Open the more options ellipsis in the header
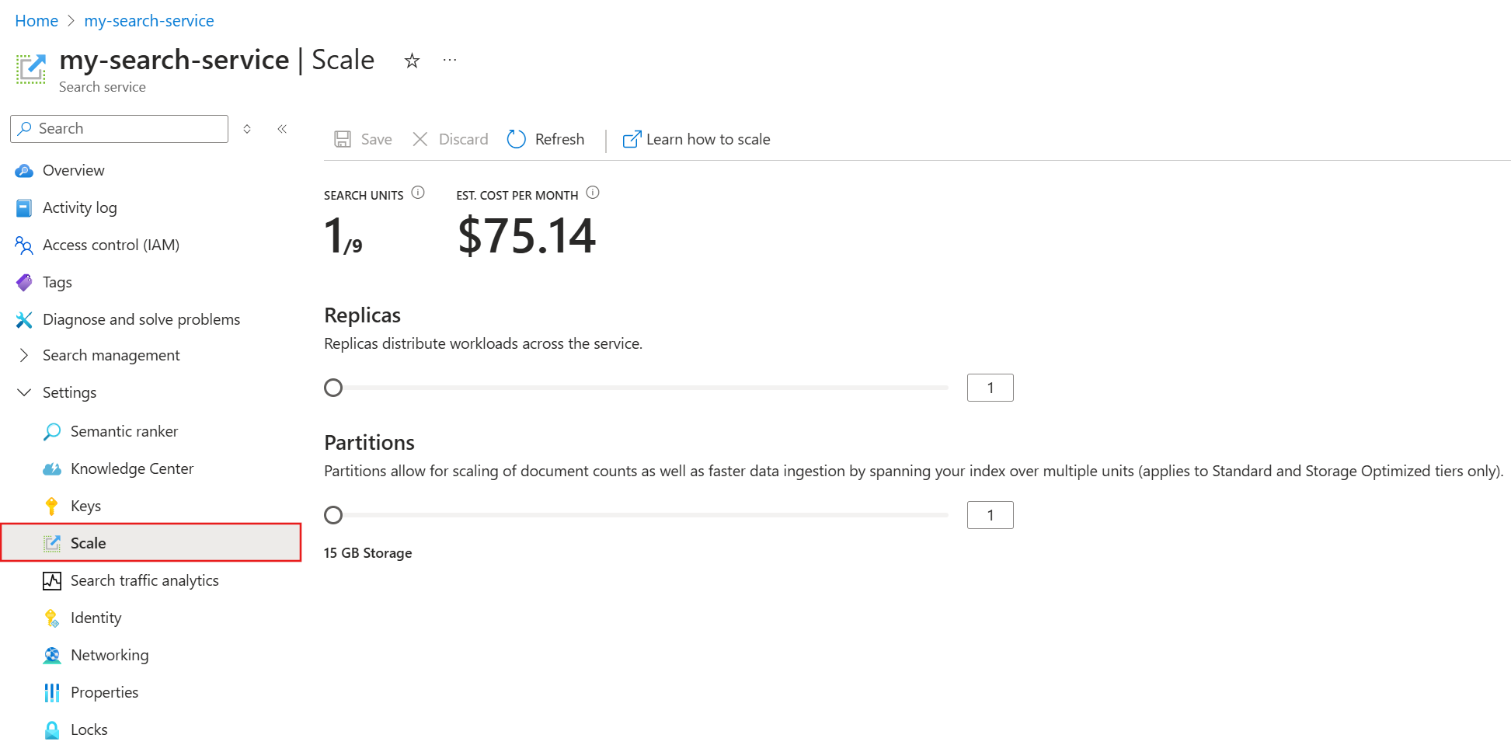The width and height of the screenshot is (1511, 752). click(x=450, y=60)
